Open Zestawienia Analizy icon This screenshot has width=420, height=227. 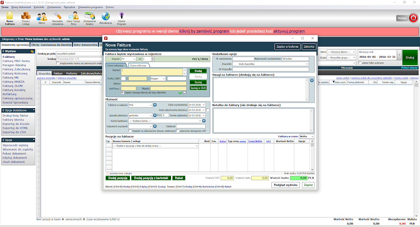pyautogui.click(x=90, y=18)
